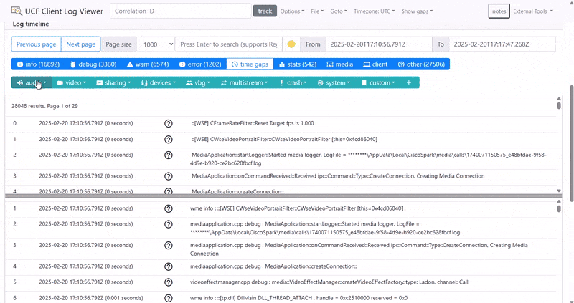
Task: Toggle the stats (542) filter
Action: pyautogui.click(x=298, y=64)
